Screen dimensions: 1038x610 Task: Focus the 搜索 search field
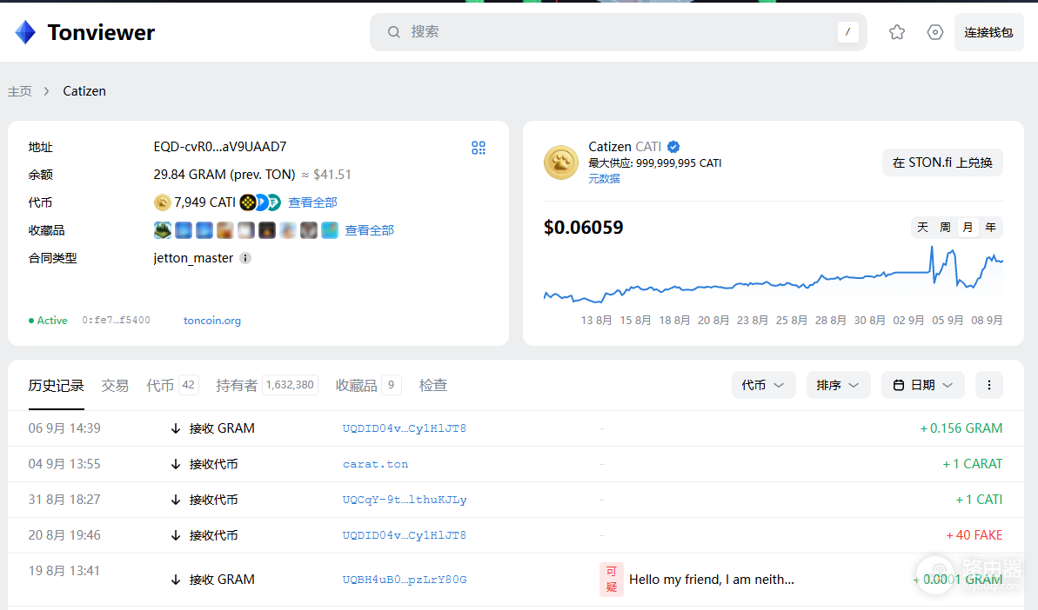[619, 32]
